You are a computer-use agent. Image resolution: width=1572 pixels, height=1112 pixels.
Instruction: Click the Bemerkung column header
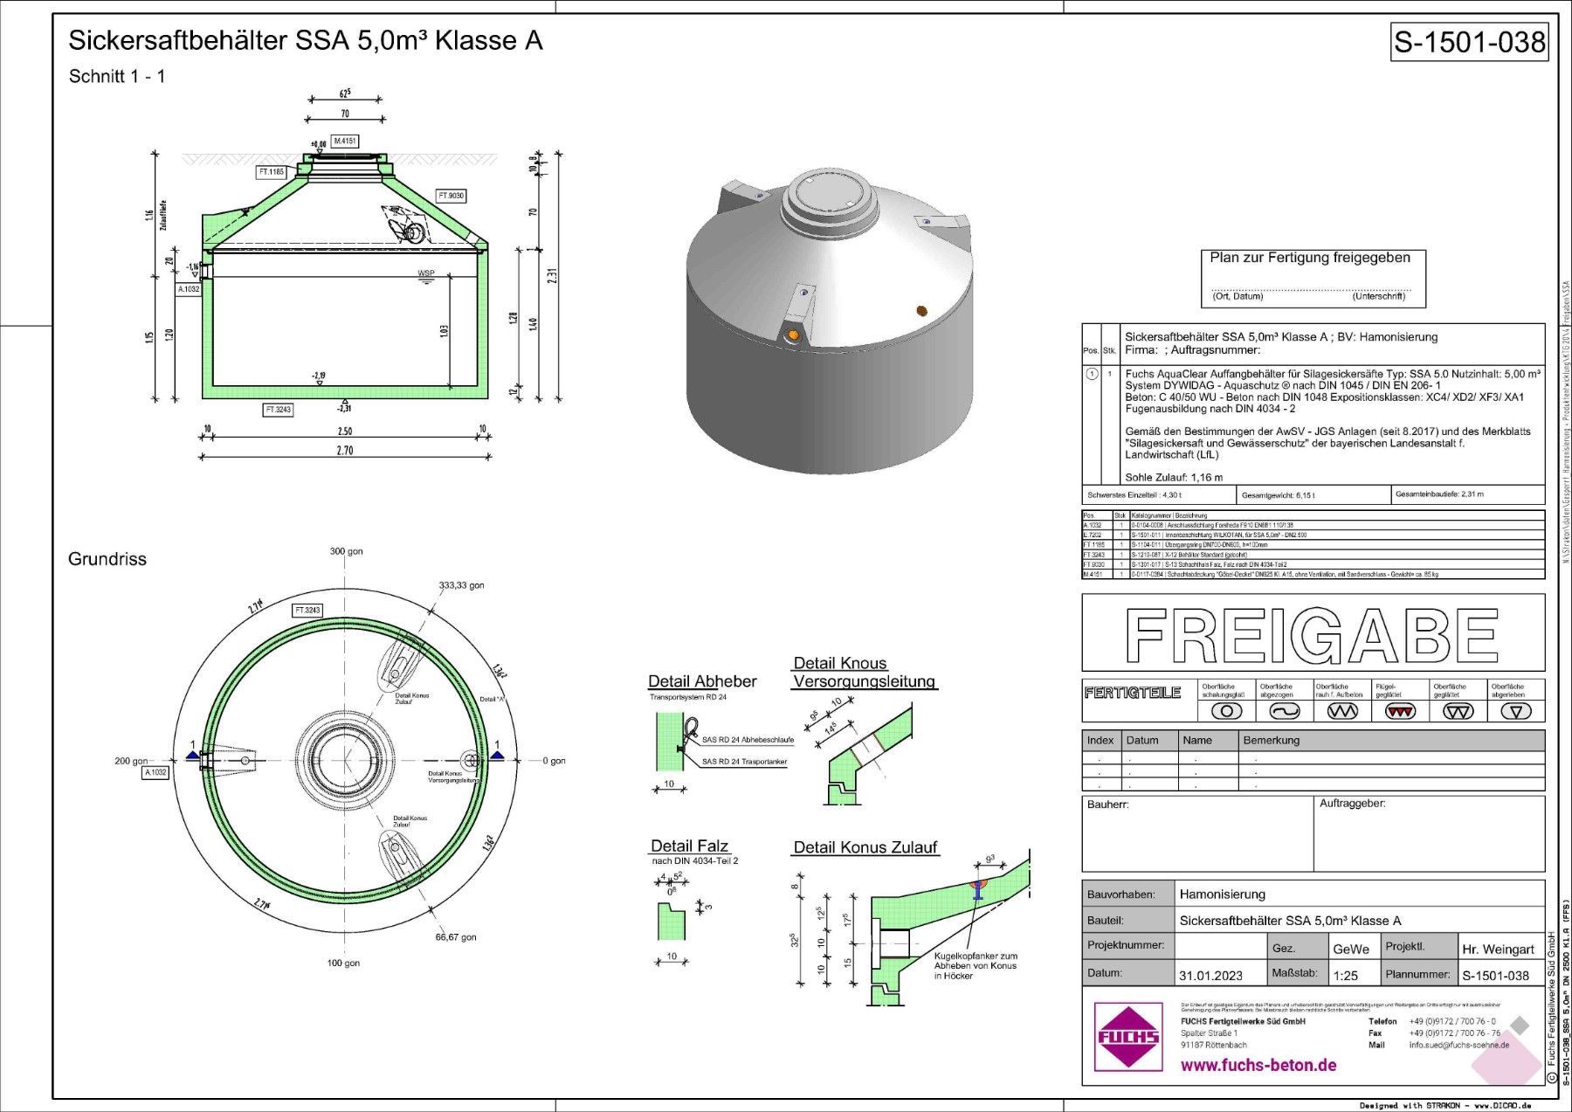pyautogui.click(x=1272, y=740)
